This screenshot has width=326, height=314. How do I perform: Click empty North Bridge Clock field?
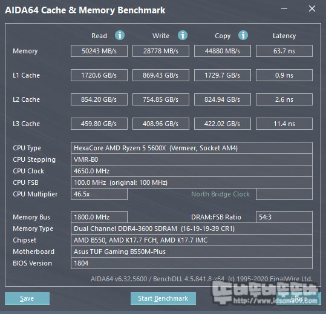click(284, 194)
